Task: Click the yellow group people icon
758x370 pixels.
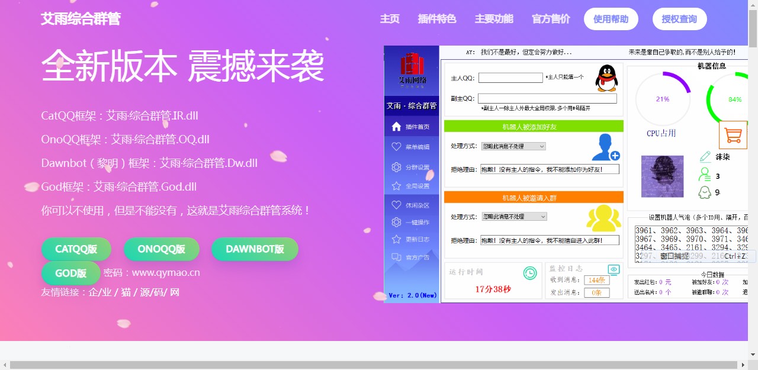Action: [603, 218]
